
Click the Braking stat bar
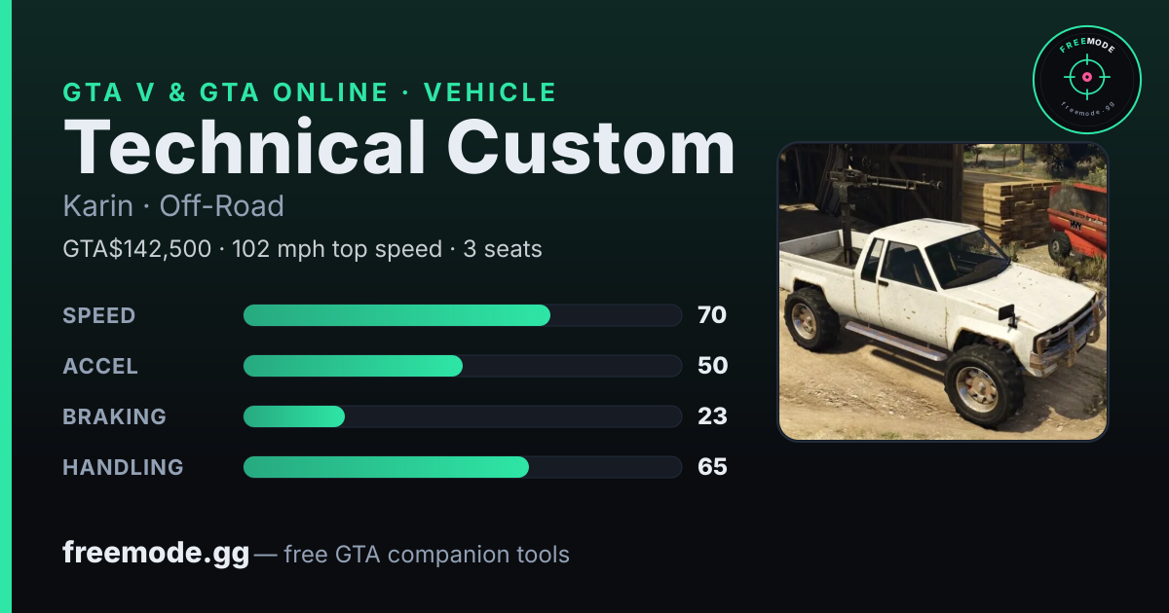point(462,416)
